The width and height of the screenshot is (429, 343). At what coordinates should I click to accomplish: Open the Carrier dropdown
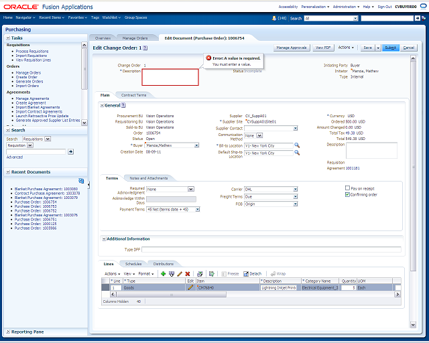(296, 189)
